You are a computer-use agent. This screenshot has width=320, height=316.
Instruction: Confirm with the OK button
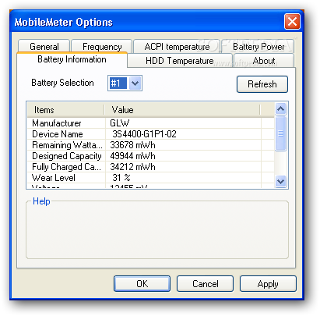[142, 283]
